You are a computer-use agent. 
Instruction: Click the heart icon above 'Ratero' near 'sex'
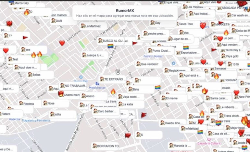point(6,50)
